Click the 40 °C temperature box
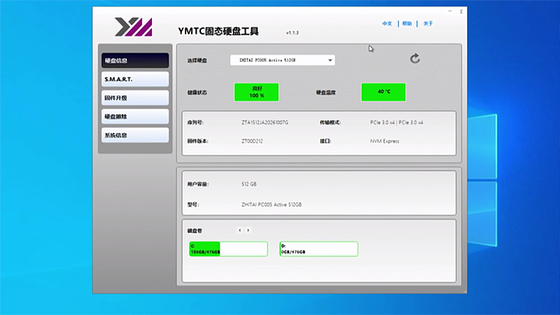The height and width of the screenshot is (315, 560). tap(383, 92)
